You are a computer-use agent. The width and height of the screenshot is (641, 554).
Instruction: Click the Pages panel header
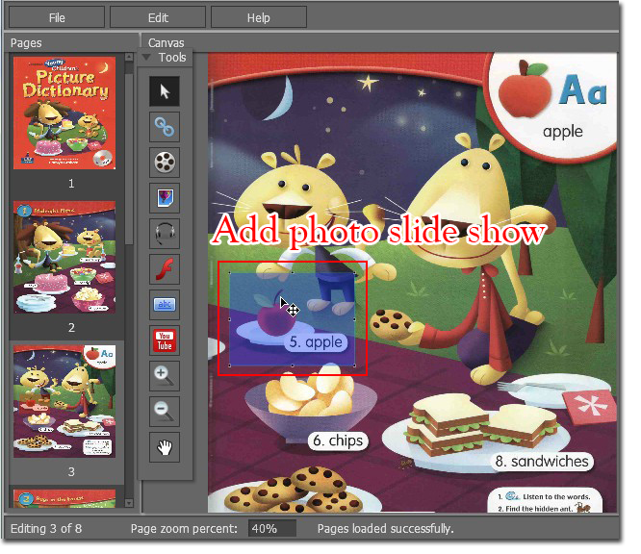click(72, 43)
